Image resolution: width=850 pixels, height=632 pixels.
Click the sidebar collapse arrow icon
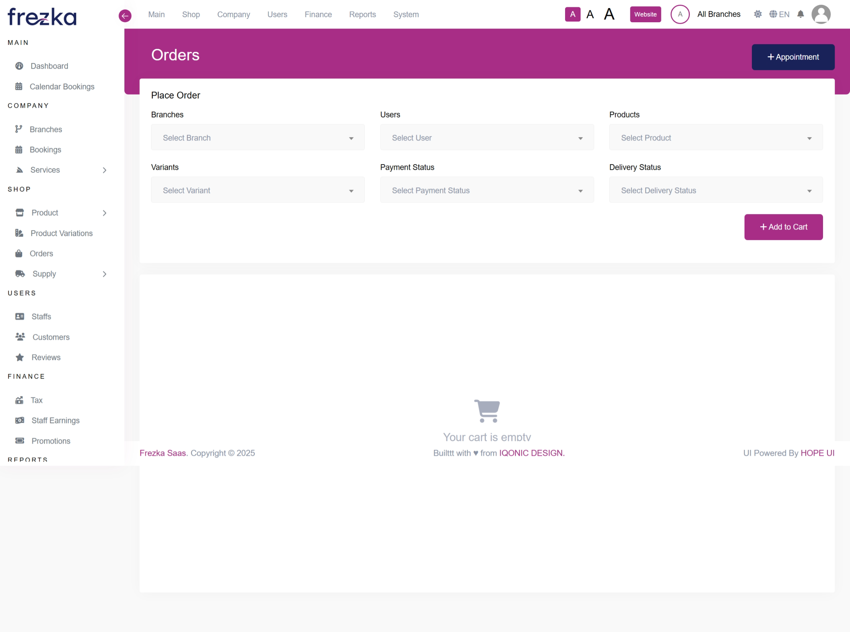pyautogui.click(x=125, y=16)
